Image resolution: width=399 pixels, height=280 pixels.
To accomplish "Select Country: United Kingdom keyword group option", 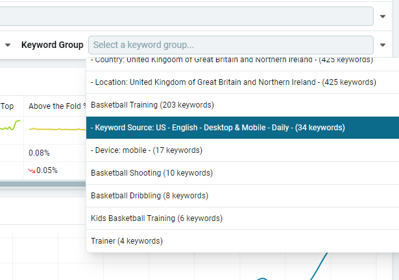I will (243, 64).
